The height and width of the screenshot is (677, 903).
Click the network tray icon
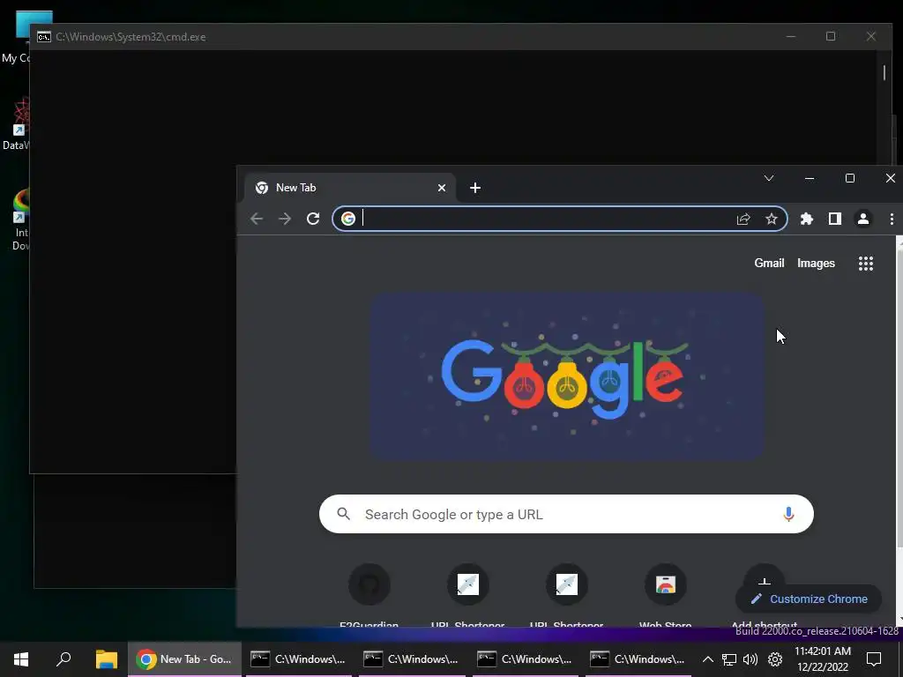[729, 659]
